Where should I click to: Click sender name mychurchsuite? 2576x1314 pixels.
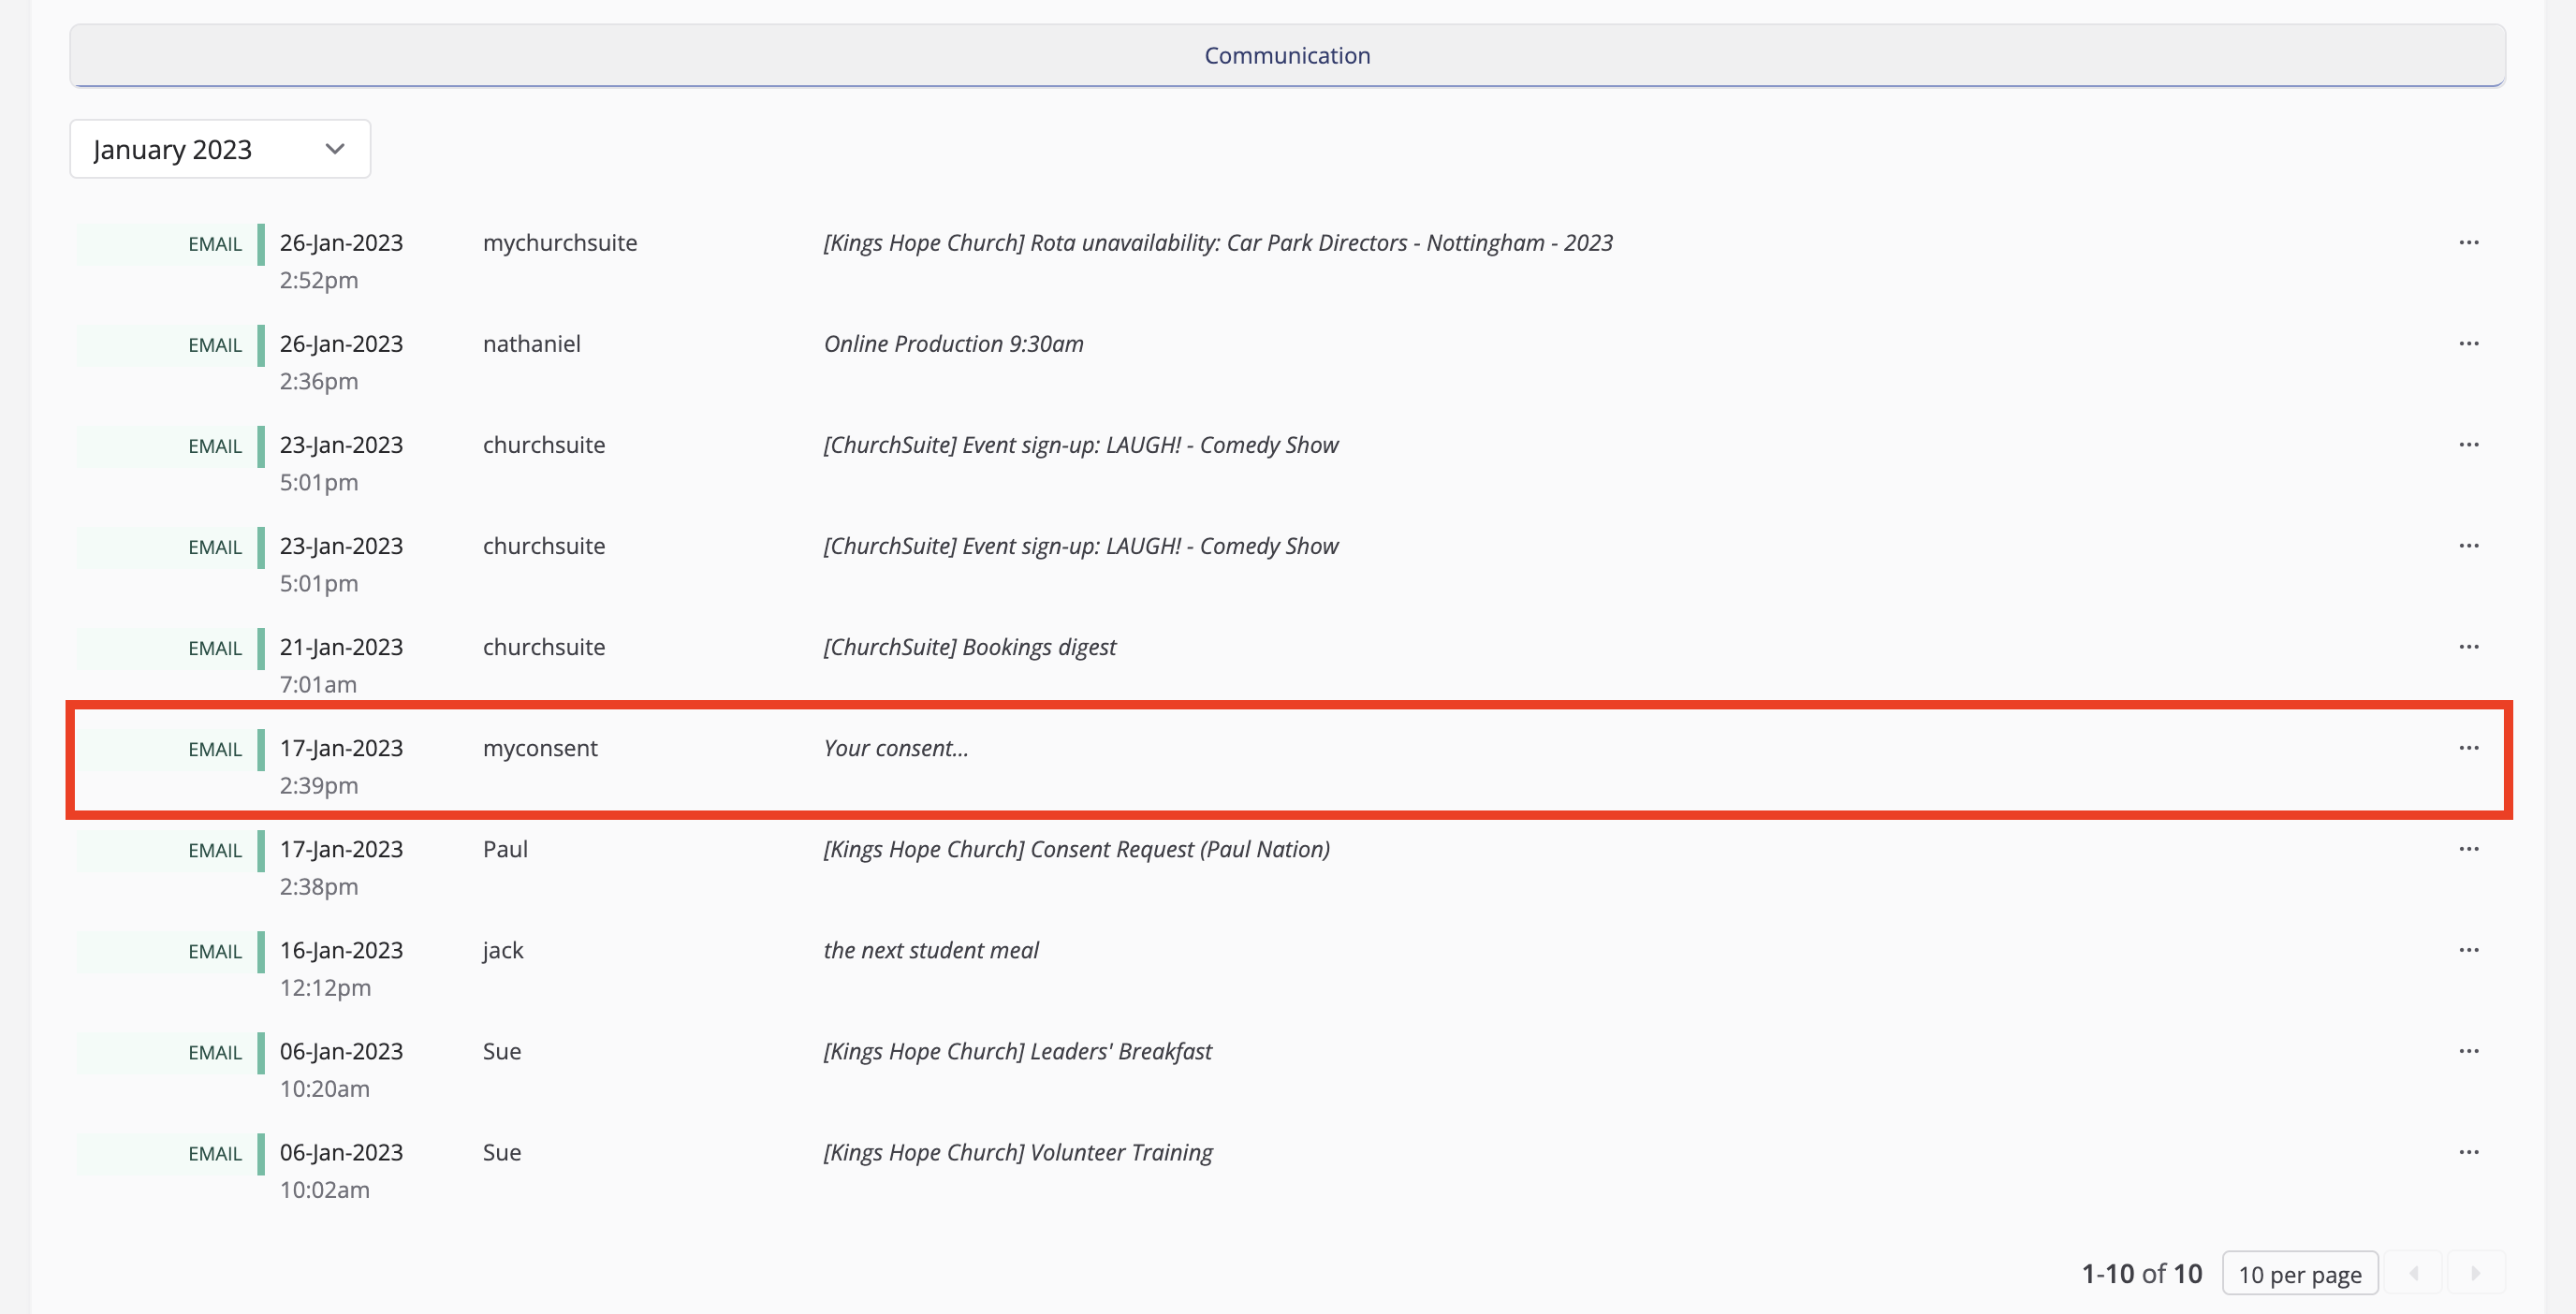(x=560, y=243)
